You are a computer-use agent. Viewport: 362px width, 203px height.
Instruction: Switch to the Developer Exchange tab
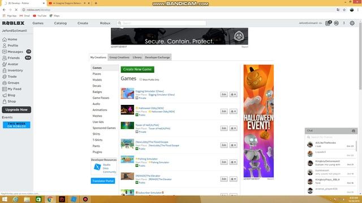pos(157,58)
